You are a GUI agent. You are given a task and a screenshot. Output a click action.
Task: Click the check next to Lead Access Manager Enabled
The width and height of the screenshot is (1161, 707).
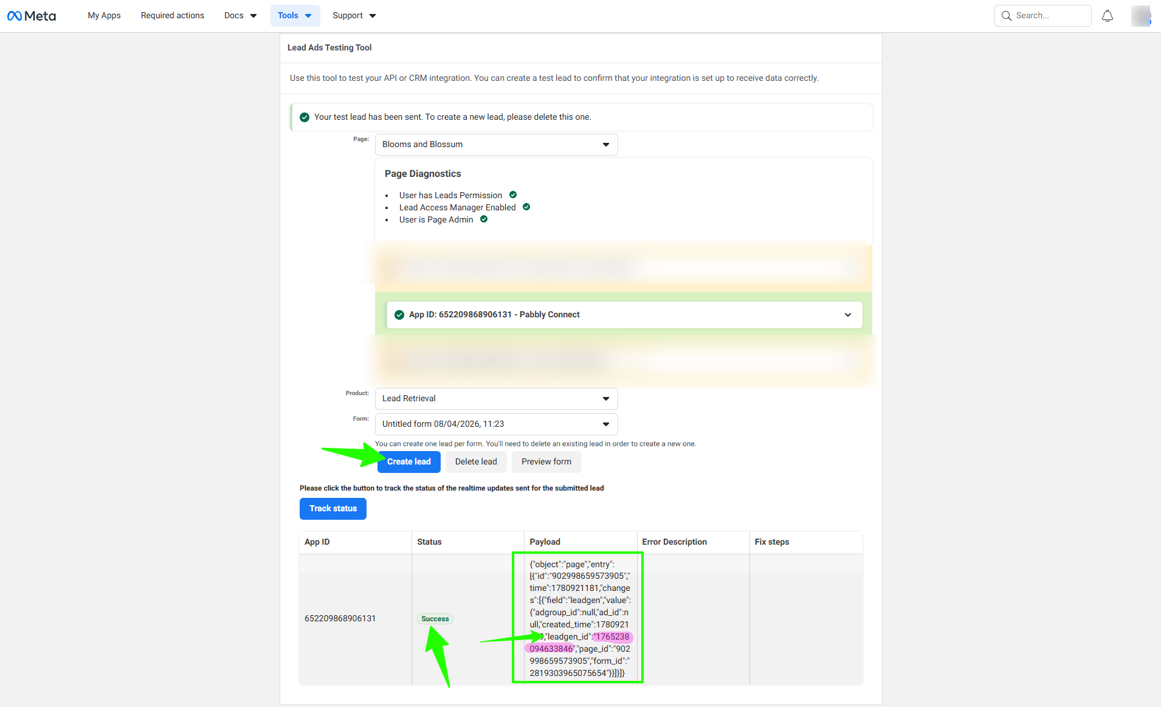pos(526,207)
